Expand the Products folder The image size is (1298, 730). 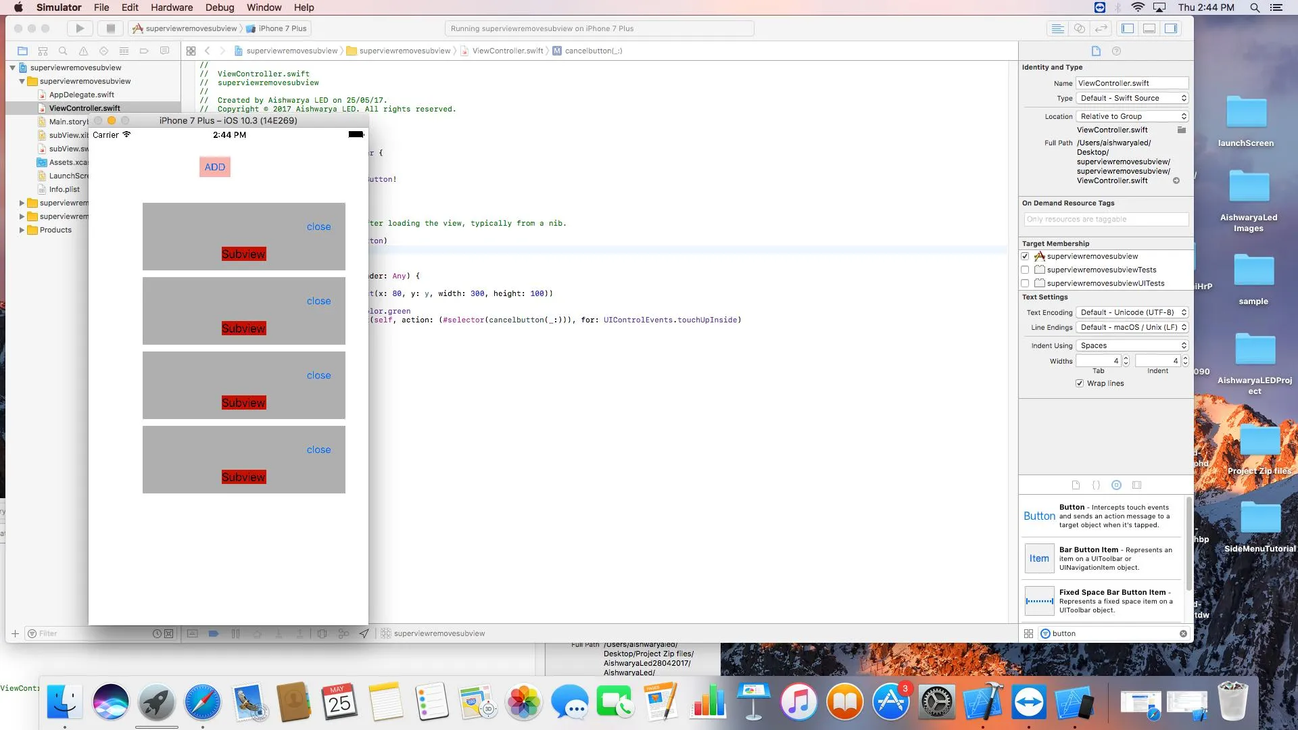click(22, 230)
